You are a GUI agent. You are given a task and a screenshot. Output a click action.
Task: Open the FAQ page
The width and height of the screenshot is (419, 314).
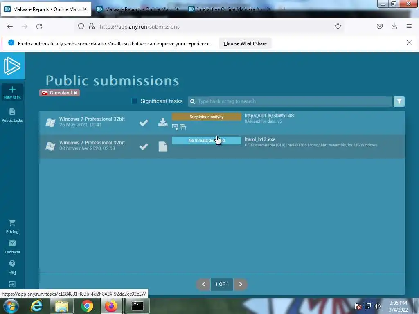coord(12,267)
